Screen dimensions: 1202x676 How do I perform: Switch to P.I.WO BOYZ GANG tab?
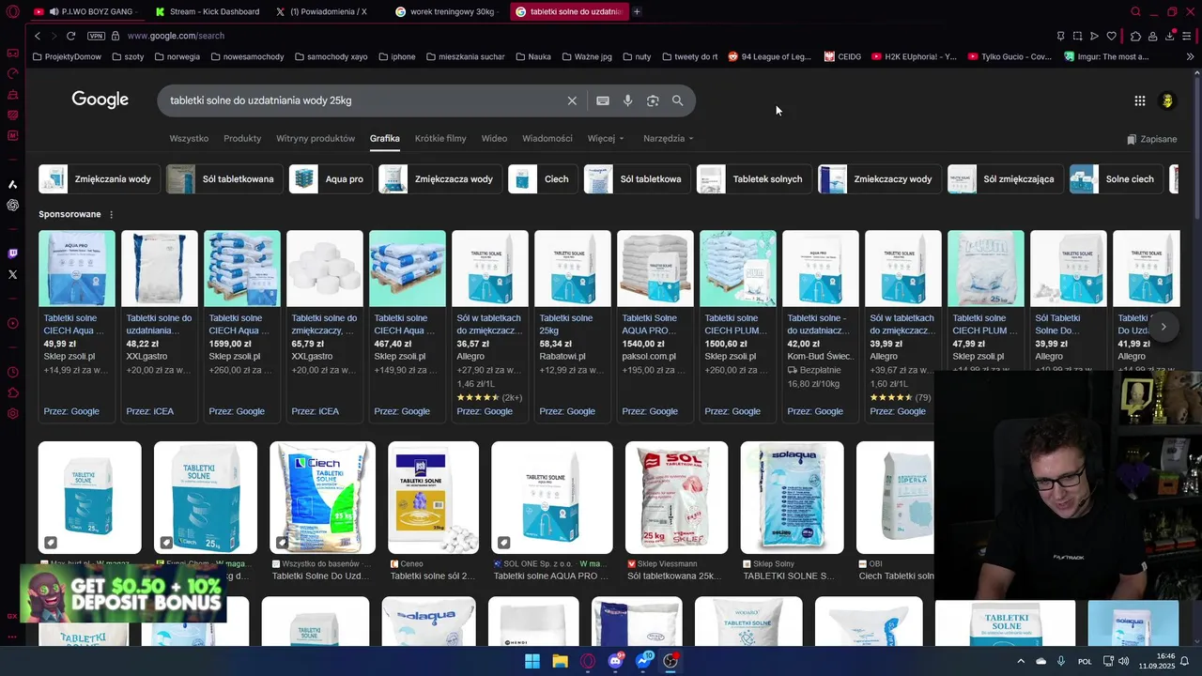coord(86,11)
